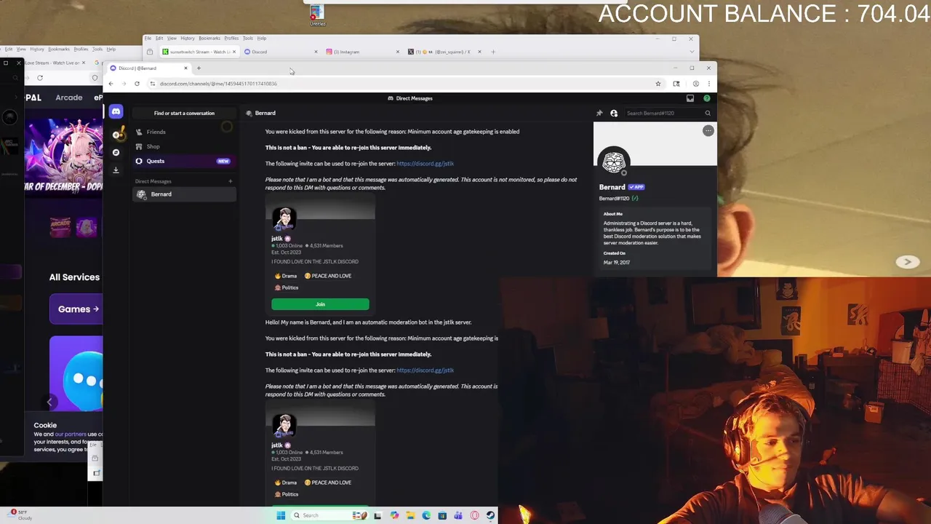Open second discord.gg/jstlk invite link
Image resolution: width=931 pixels, height=524 pixels.
click(425, 370)
